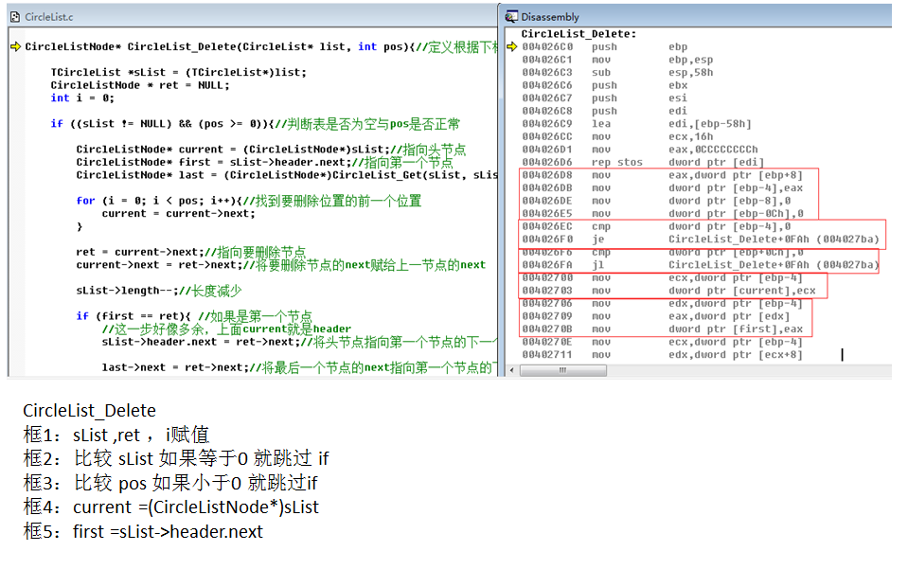Screen dimensions: 908x569
Task: Click the cmp instruction at 004026EC
Action: click(656, 226)
